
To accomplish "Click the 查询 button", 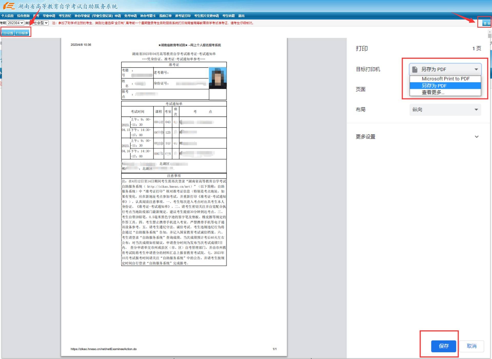I will [x=487, y=23].
